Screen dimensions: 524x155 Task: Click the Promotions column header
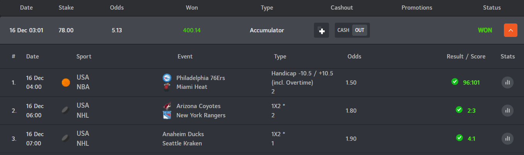[417, 8]
